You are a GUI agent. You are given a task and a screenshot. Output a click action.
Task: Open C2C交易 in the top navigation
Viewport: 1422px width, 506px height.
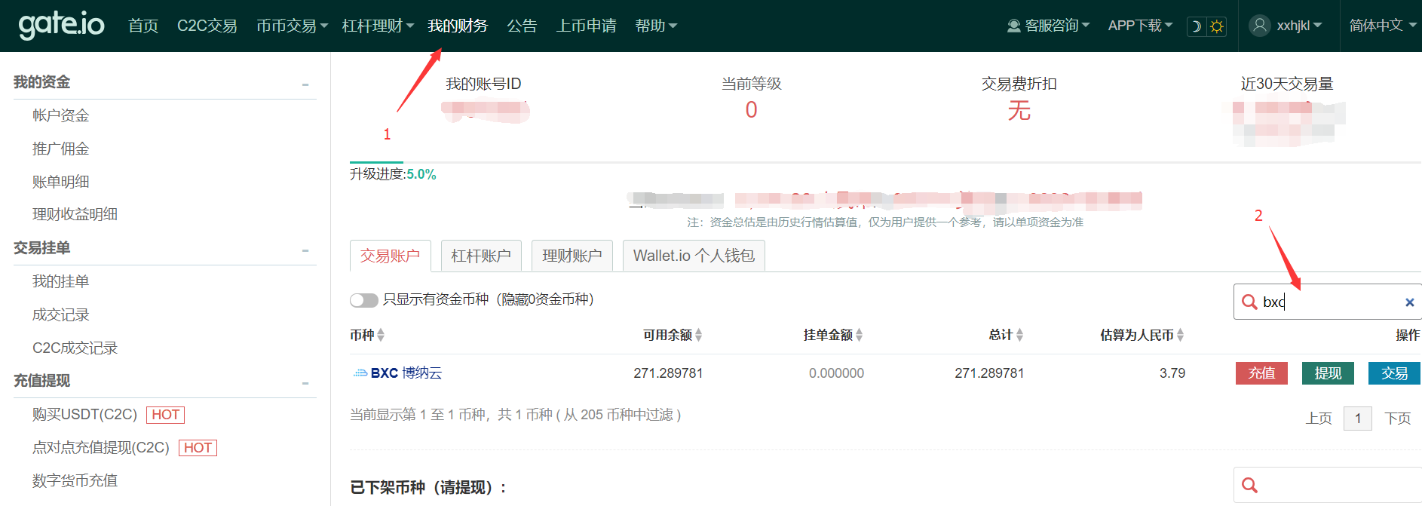tap(207, 26)
